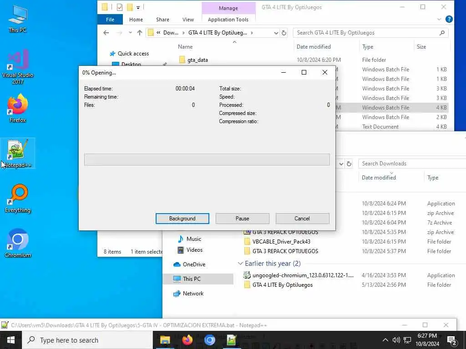Launch Chromium desktop shortcut
466x349 pixels.
coord(18,243)
